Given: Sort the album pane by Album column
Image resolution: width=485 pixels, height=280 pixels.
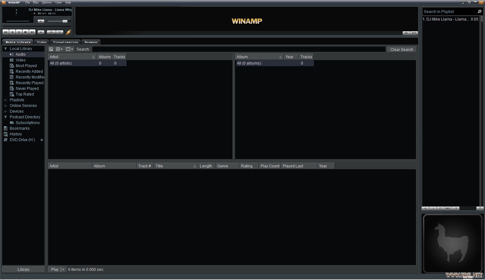Looking at the screenshot, I should 259,57.
